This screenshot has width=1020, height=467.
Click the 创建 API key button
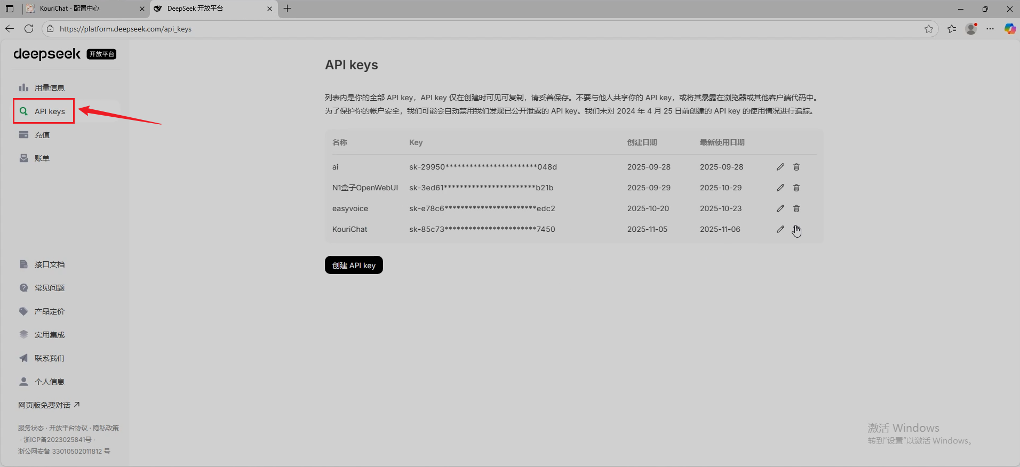click(x=354, y=265)
